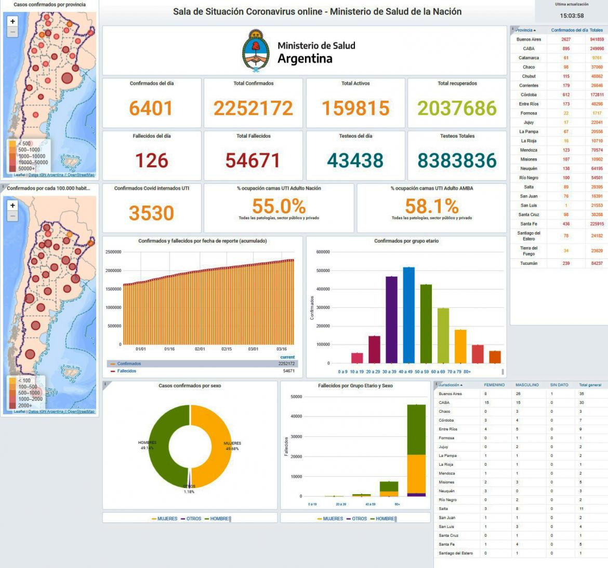Image resolution: width=608 pixels, height=568 pixels.
Task: Zoom out on the 'Confirmados por cada 100.000' map
Action: (x=12, y=216)
